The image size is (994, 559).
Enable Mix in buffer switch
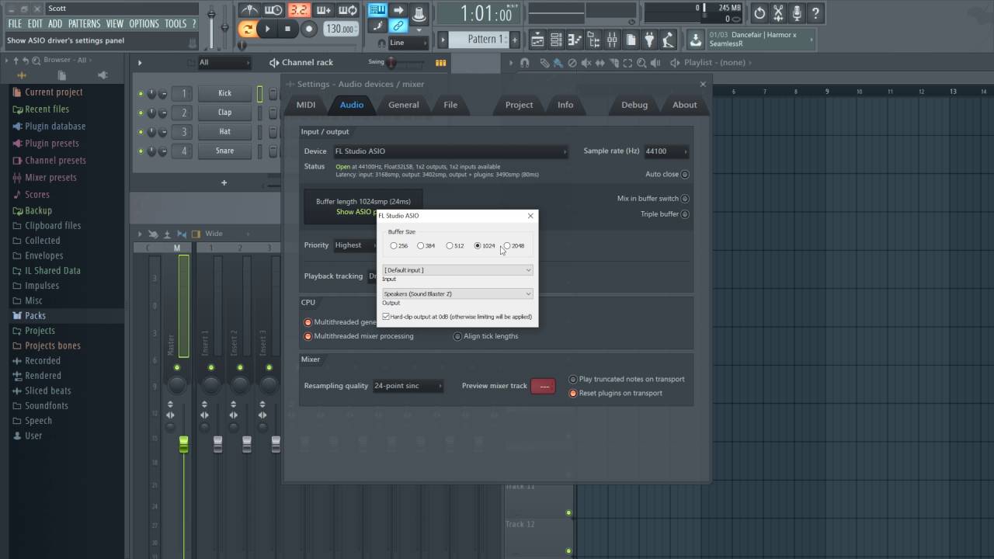(684, 199)
